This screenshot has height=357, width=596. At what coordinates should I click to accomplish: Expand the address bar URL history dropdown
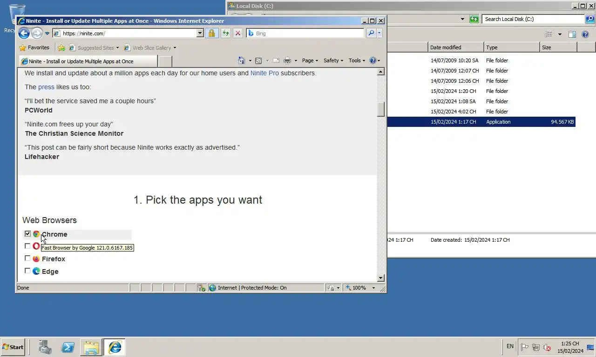[x=200, y=33]
